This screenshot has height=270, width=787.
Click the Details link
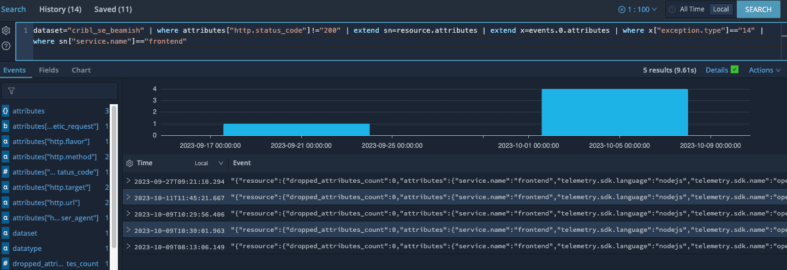(x=717, y=70)
